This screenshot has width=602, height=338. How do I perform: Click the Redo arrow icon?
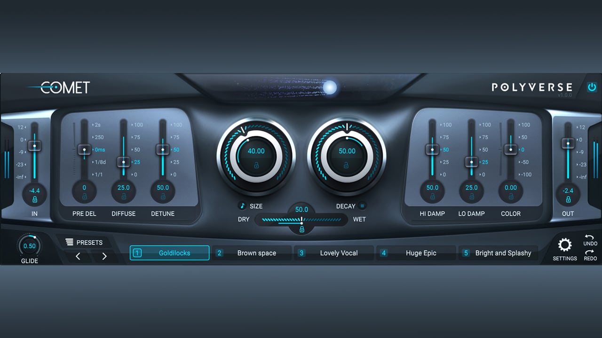pyautogui.click(x=590, y=252)
